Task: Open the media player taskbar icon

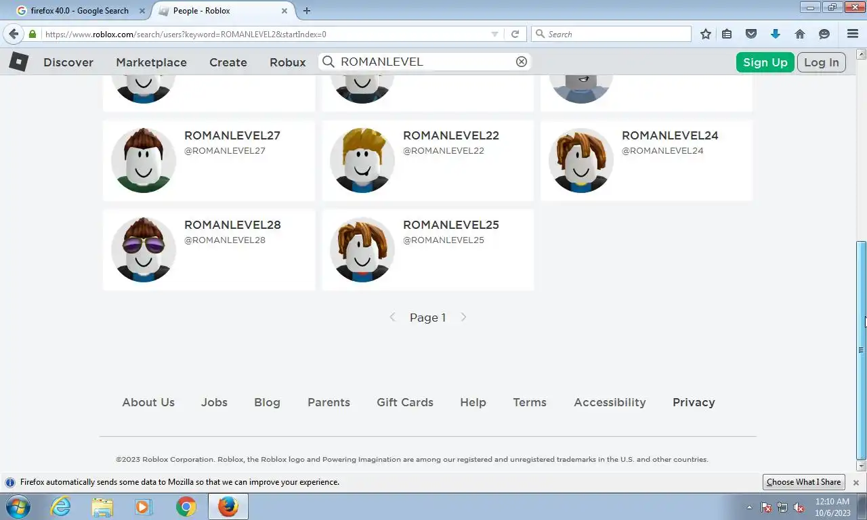Action: click(143, 506)
